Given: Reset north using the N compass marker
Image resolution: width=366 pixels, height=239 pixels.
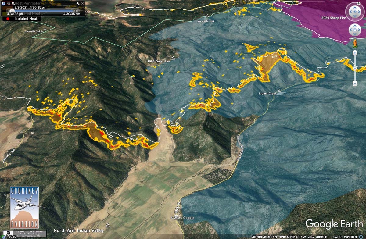Looking at the screenshot, I should (359, 3).
